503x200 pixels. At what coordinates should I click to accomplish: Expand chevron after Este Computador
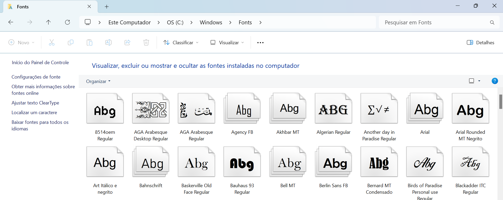159,23
